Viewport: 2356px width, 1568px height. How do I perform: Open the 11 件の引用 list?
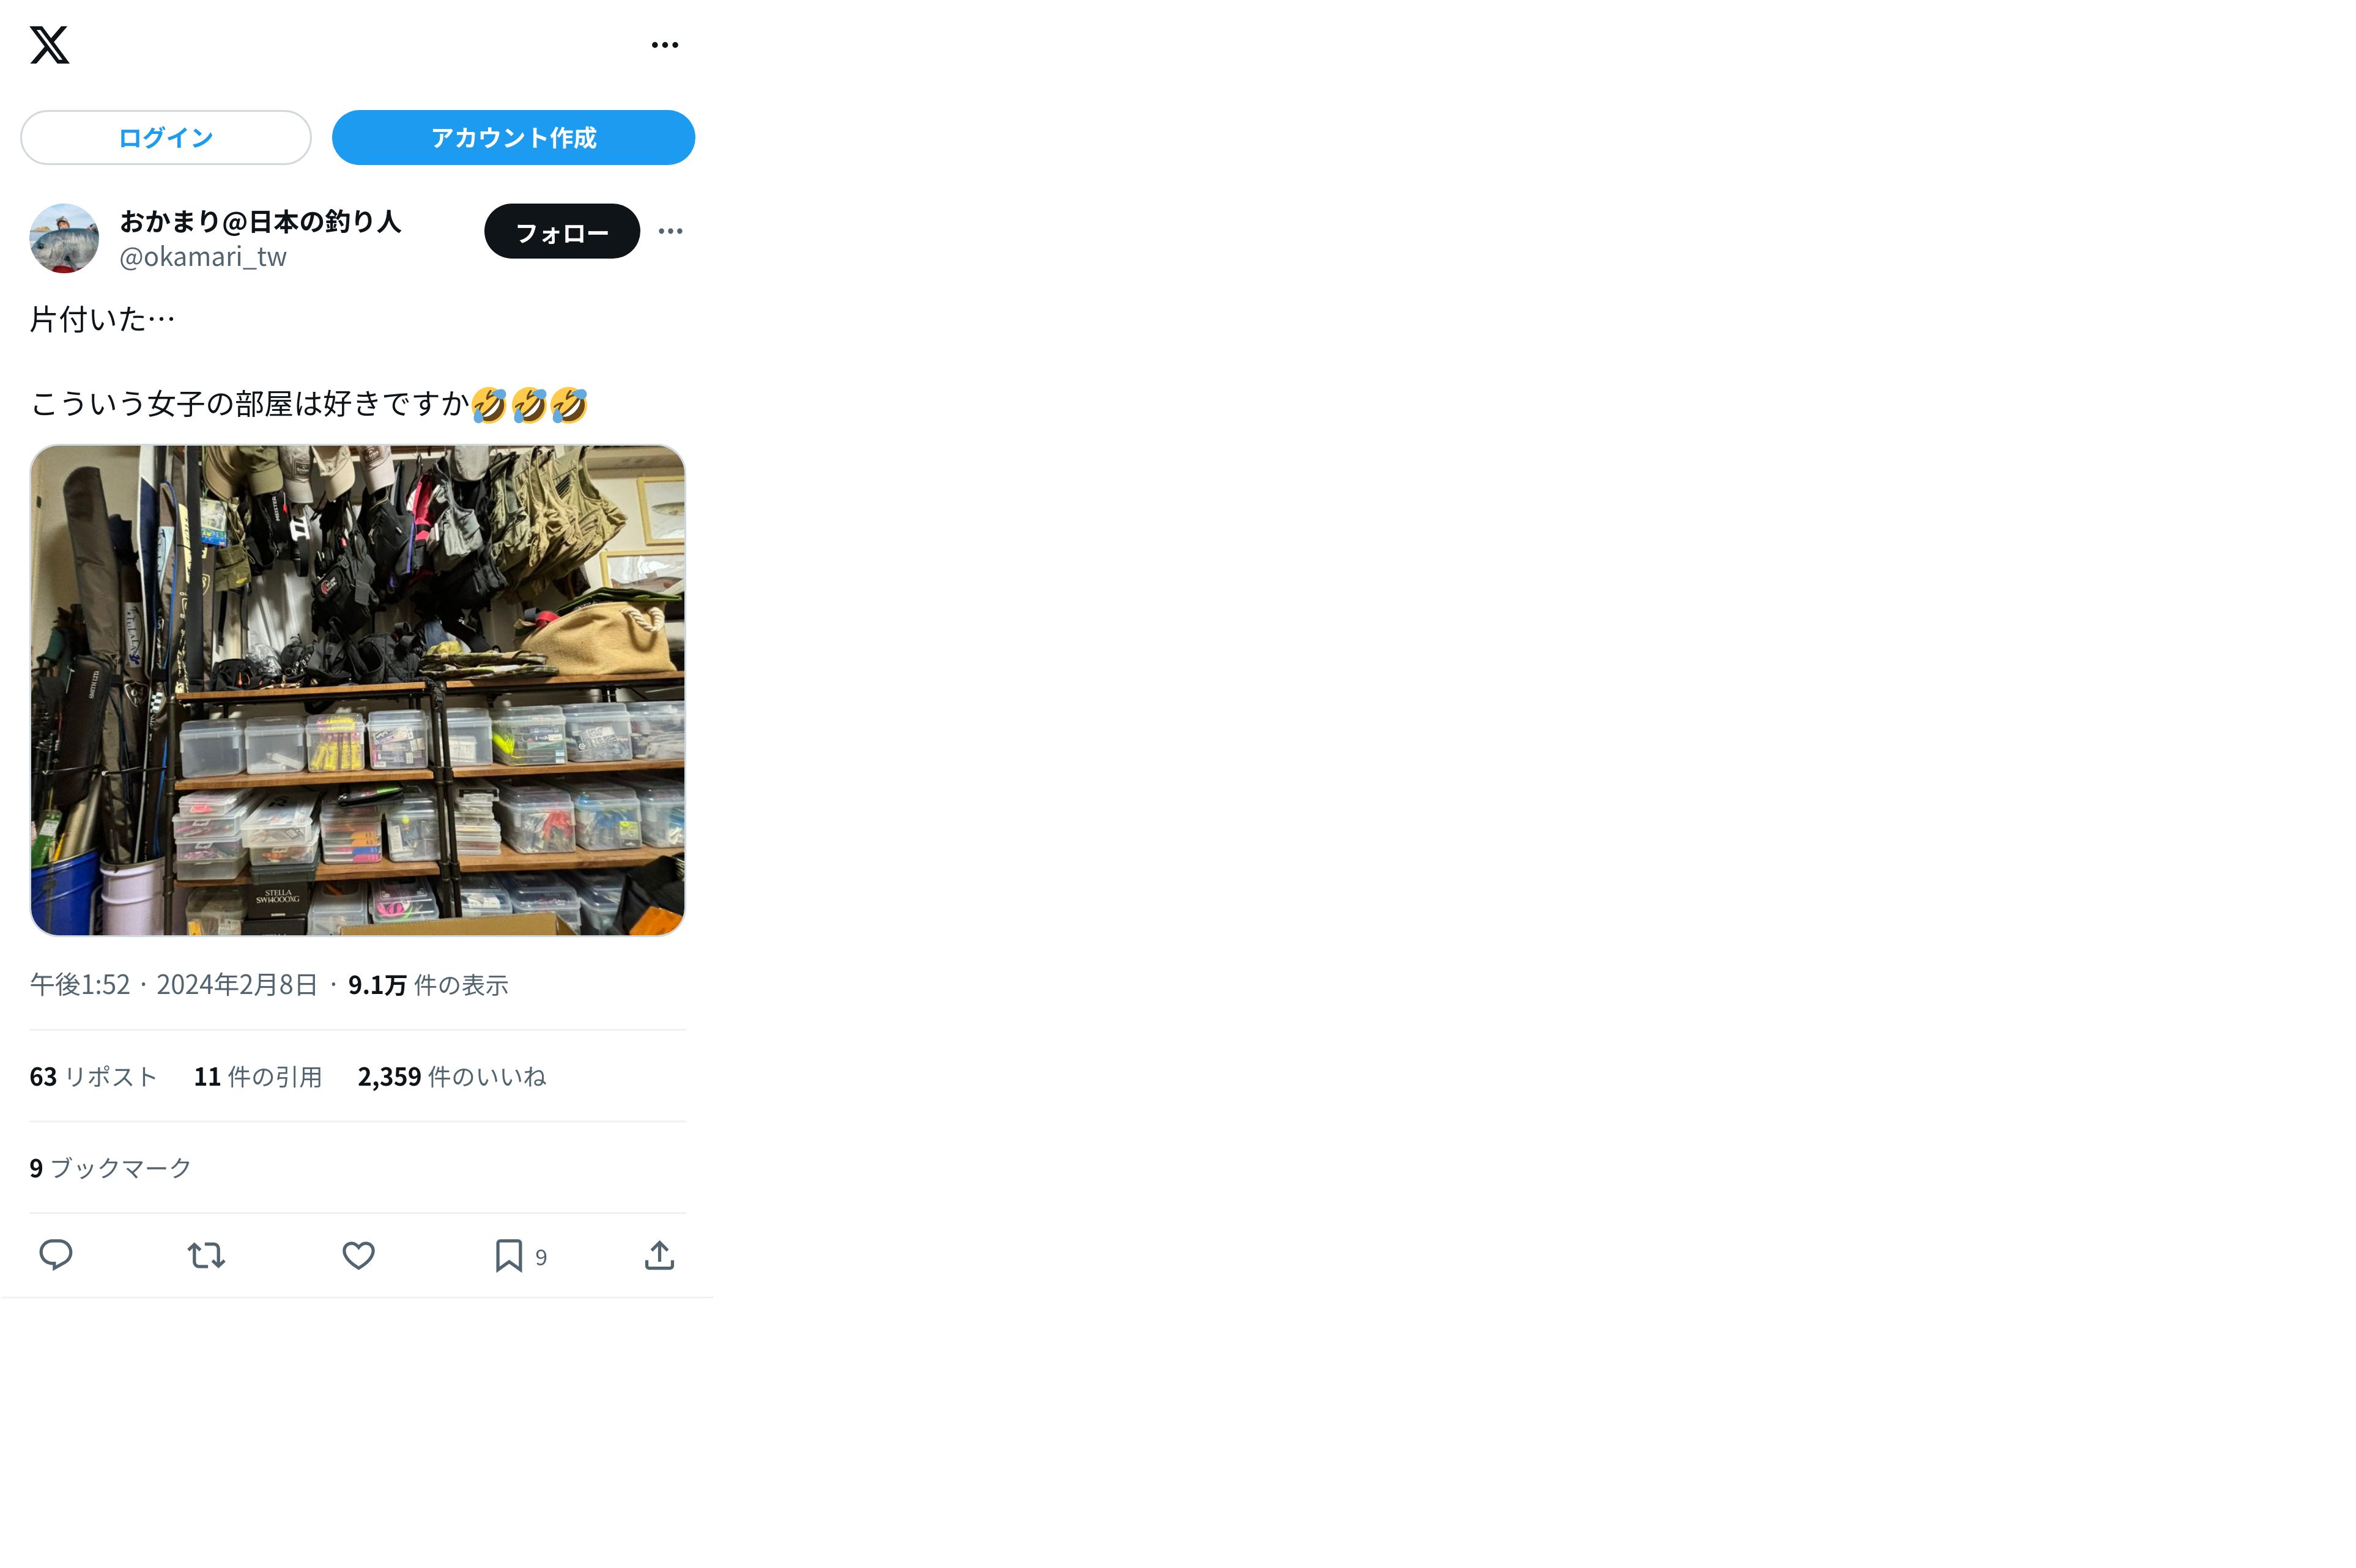258,1077
